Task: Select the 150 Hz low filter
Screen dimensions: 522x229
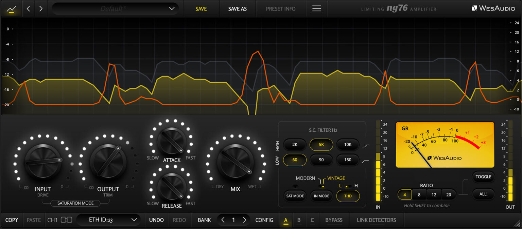Action: [x=348, y=160]
